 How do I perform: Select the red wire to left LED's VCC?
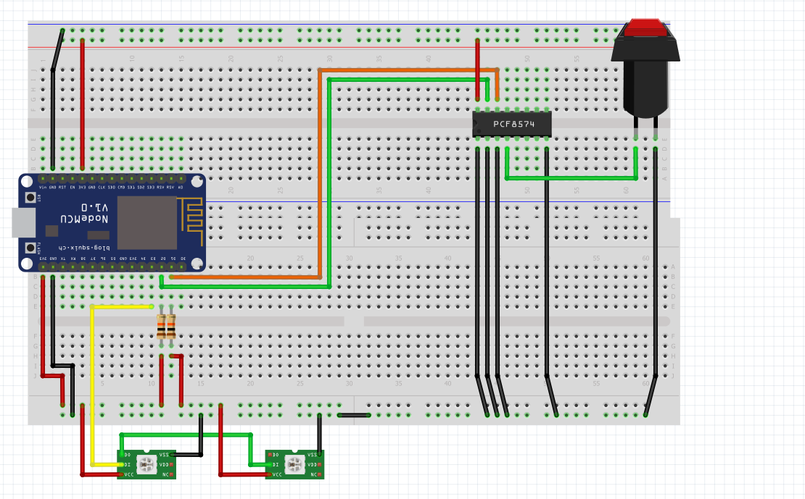tap(82, 441)
